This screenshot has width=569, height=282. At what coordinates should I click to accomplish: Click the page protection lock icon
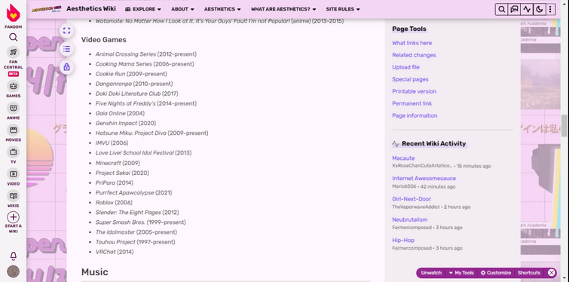pyautogui.click(x=66, y=67)
